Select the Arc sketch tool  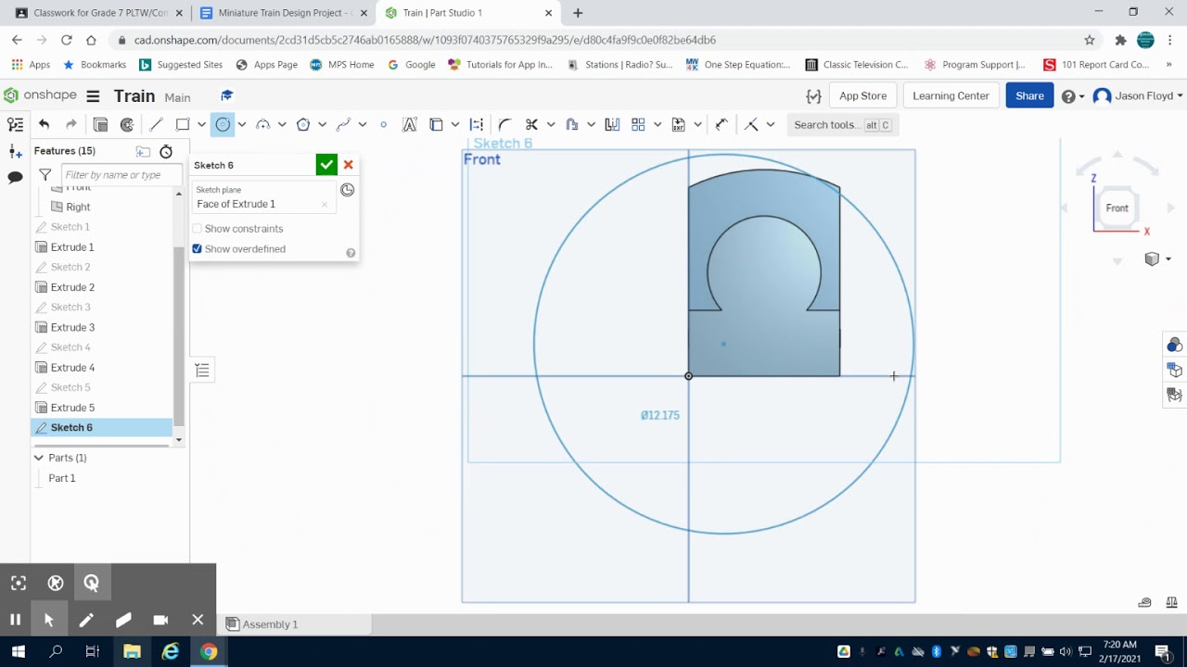262,124
